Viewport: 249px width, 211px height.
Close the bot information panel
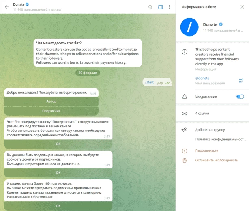click(x=242, y=7)
